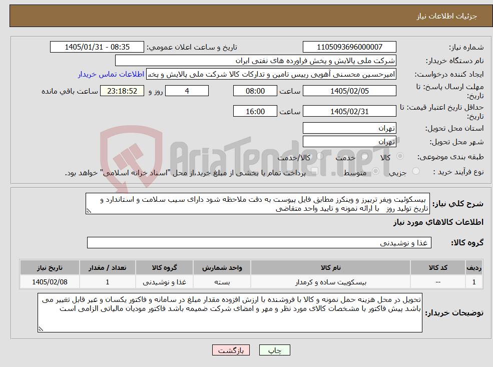The height and width of the screenshot is (367, 493).
Task: Click the جزئیات اطلاعات نیاز page header
Action: (447, 16)
